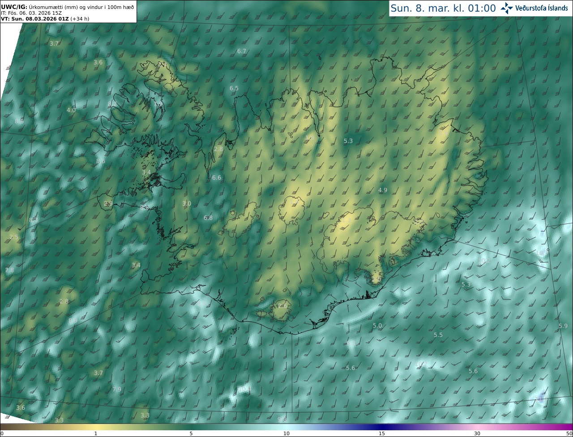This screenshot has height=437, width=573.
Task: Click the '5.5' value on the map
Action: [x=438, y=335]
